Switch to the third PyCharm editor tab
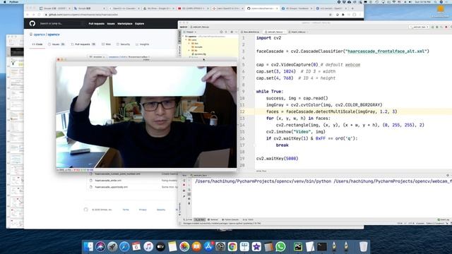Viewport: 452px width, 254px height. [297, 32]
